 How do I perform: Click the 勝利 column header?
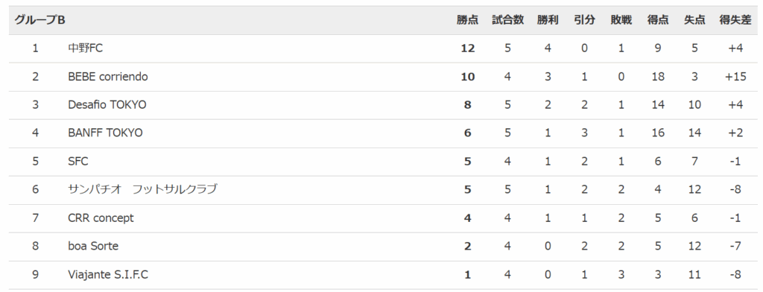(x=548, y=20)
